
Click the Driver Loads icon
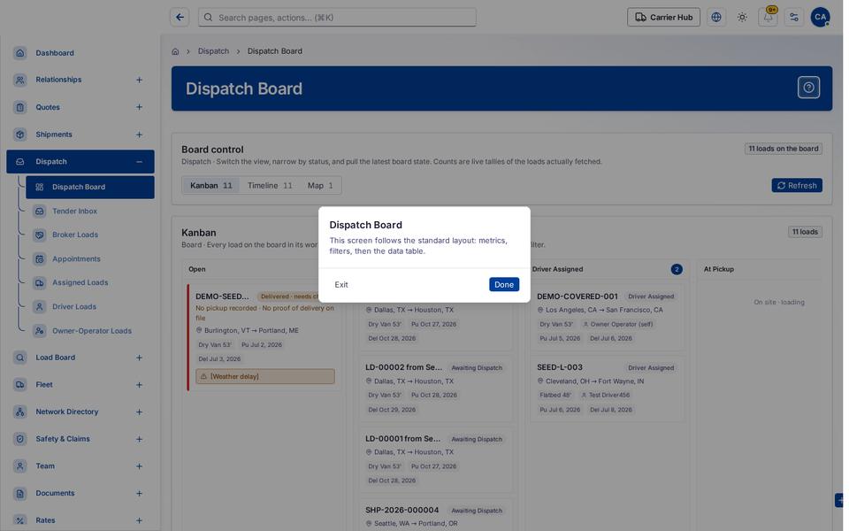pos(40,307)
